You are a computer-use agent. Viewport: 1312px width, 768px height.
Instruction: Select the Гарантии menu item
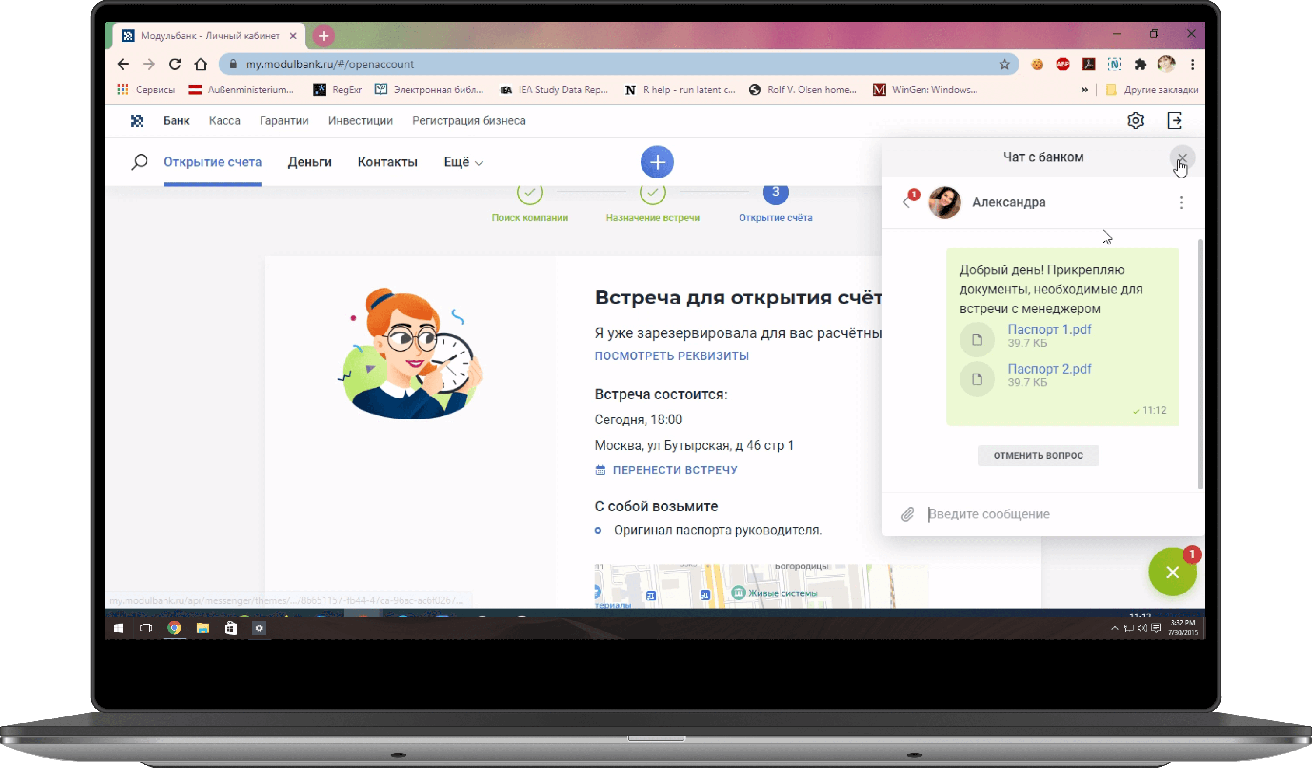[284, 120]
